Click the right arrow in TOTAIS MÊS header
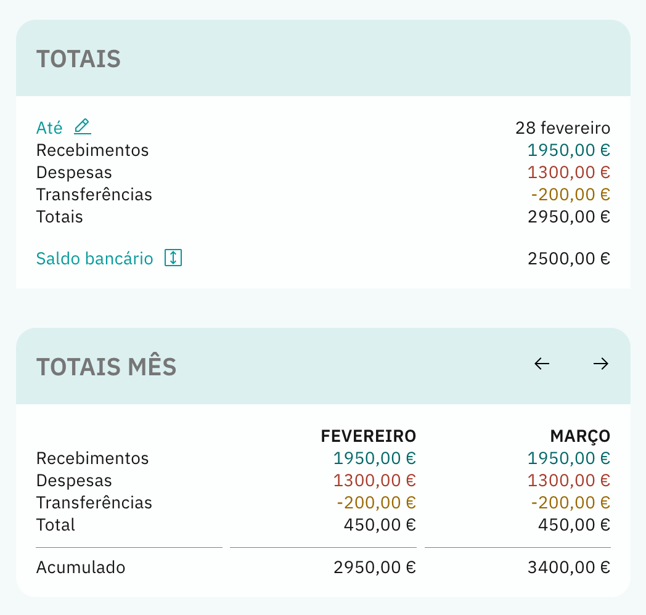The height and width of the screenshot is (615, 646). pos(600,364)
